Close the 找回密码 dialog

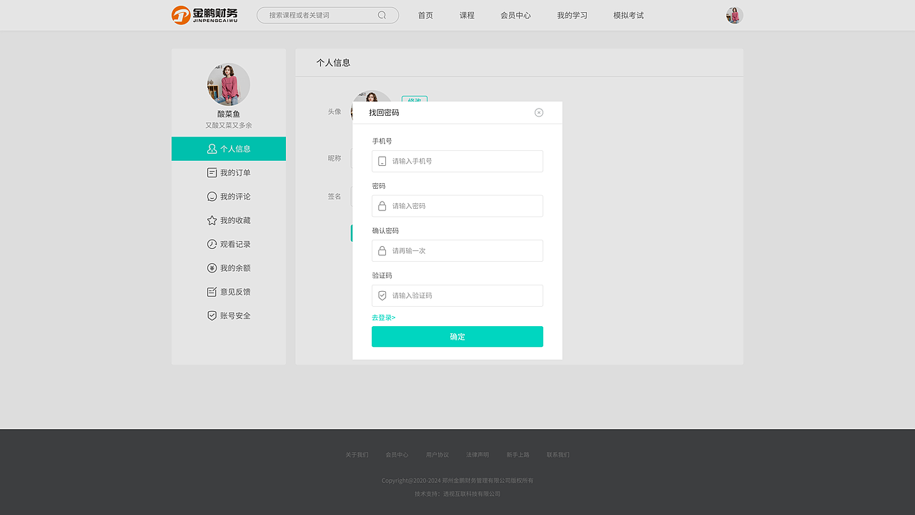pyautogui.click(x=539, y=112)
